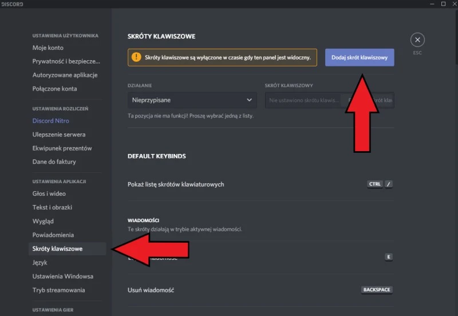This screenshot has height=316, width=458.
Task: Open the Nieprzypisane action dropdown
Action: click(x=192, y=100)
